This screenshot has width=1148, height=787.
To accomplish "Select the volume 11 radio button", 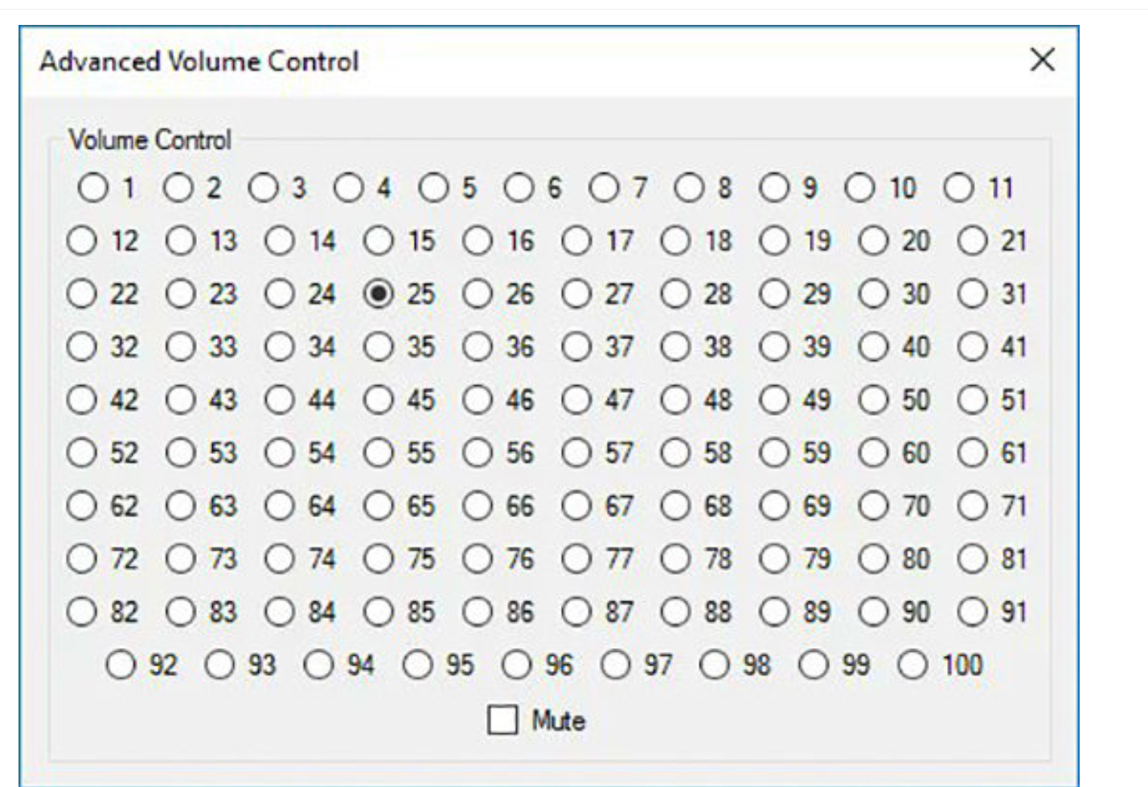I will coord(958,187).
